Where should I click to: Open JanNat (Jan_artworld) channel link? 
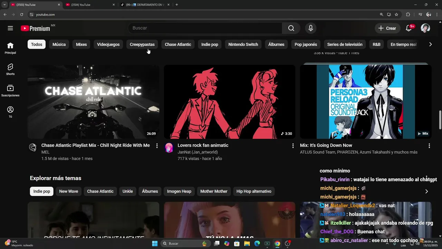[198, 152]
